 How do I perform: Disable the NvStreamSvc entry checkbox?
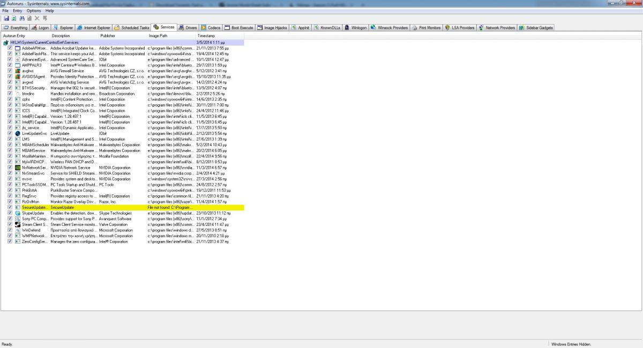pos(10,173)
